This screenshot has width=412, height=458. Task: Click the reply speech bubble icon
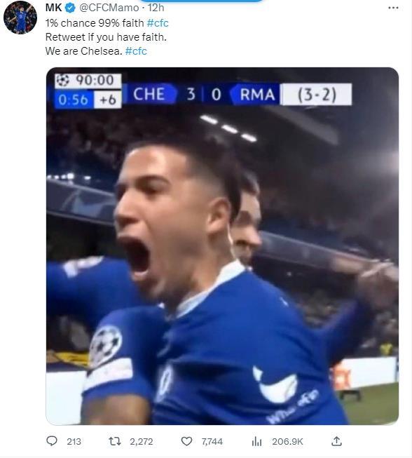[52, 440]
